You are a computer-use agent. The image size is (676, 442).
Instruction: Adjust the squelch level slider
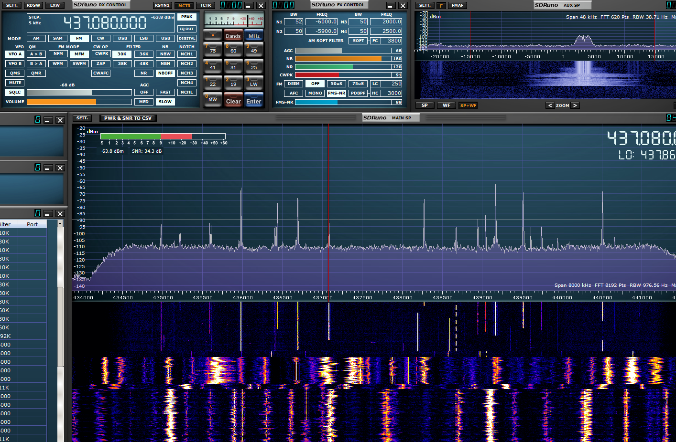[x=79, y=92]
